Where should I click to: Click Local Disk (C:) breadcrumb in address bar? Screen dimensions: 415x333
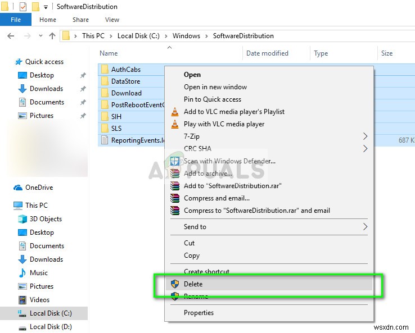pyautogui.click(x=138, y=36)
